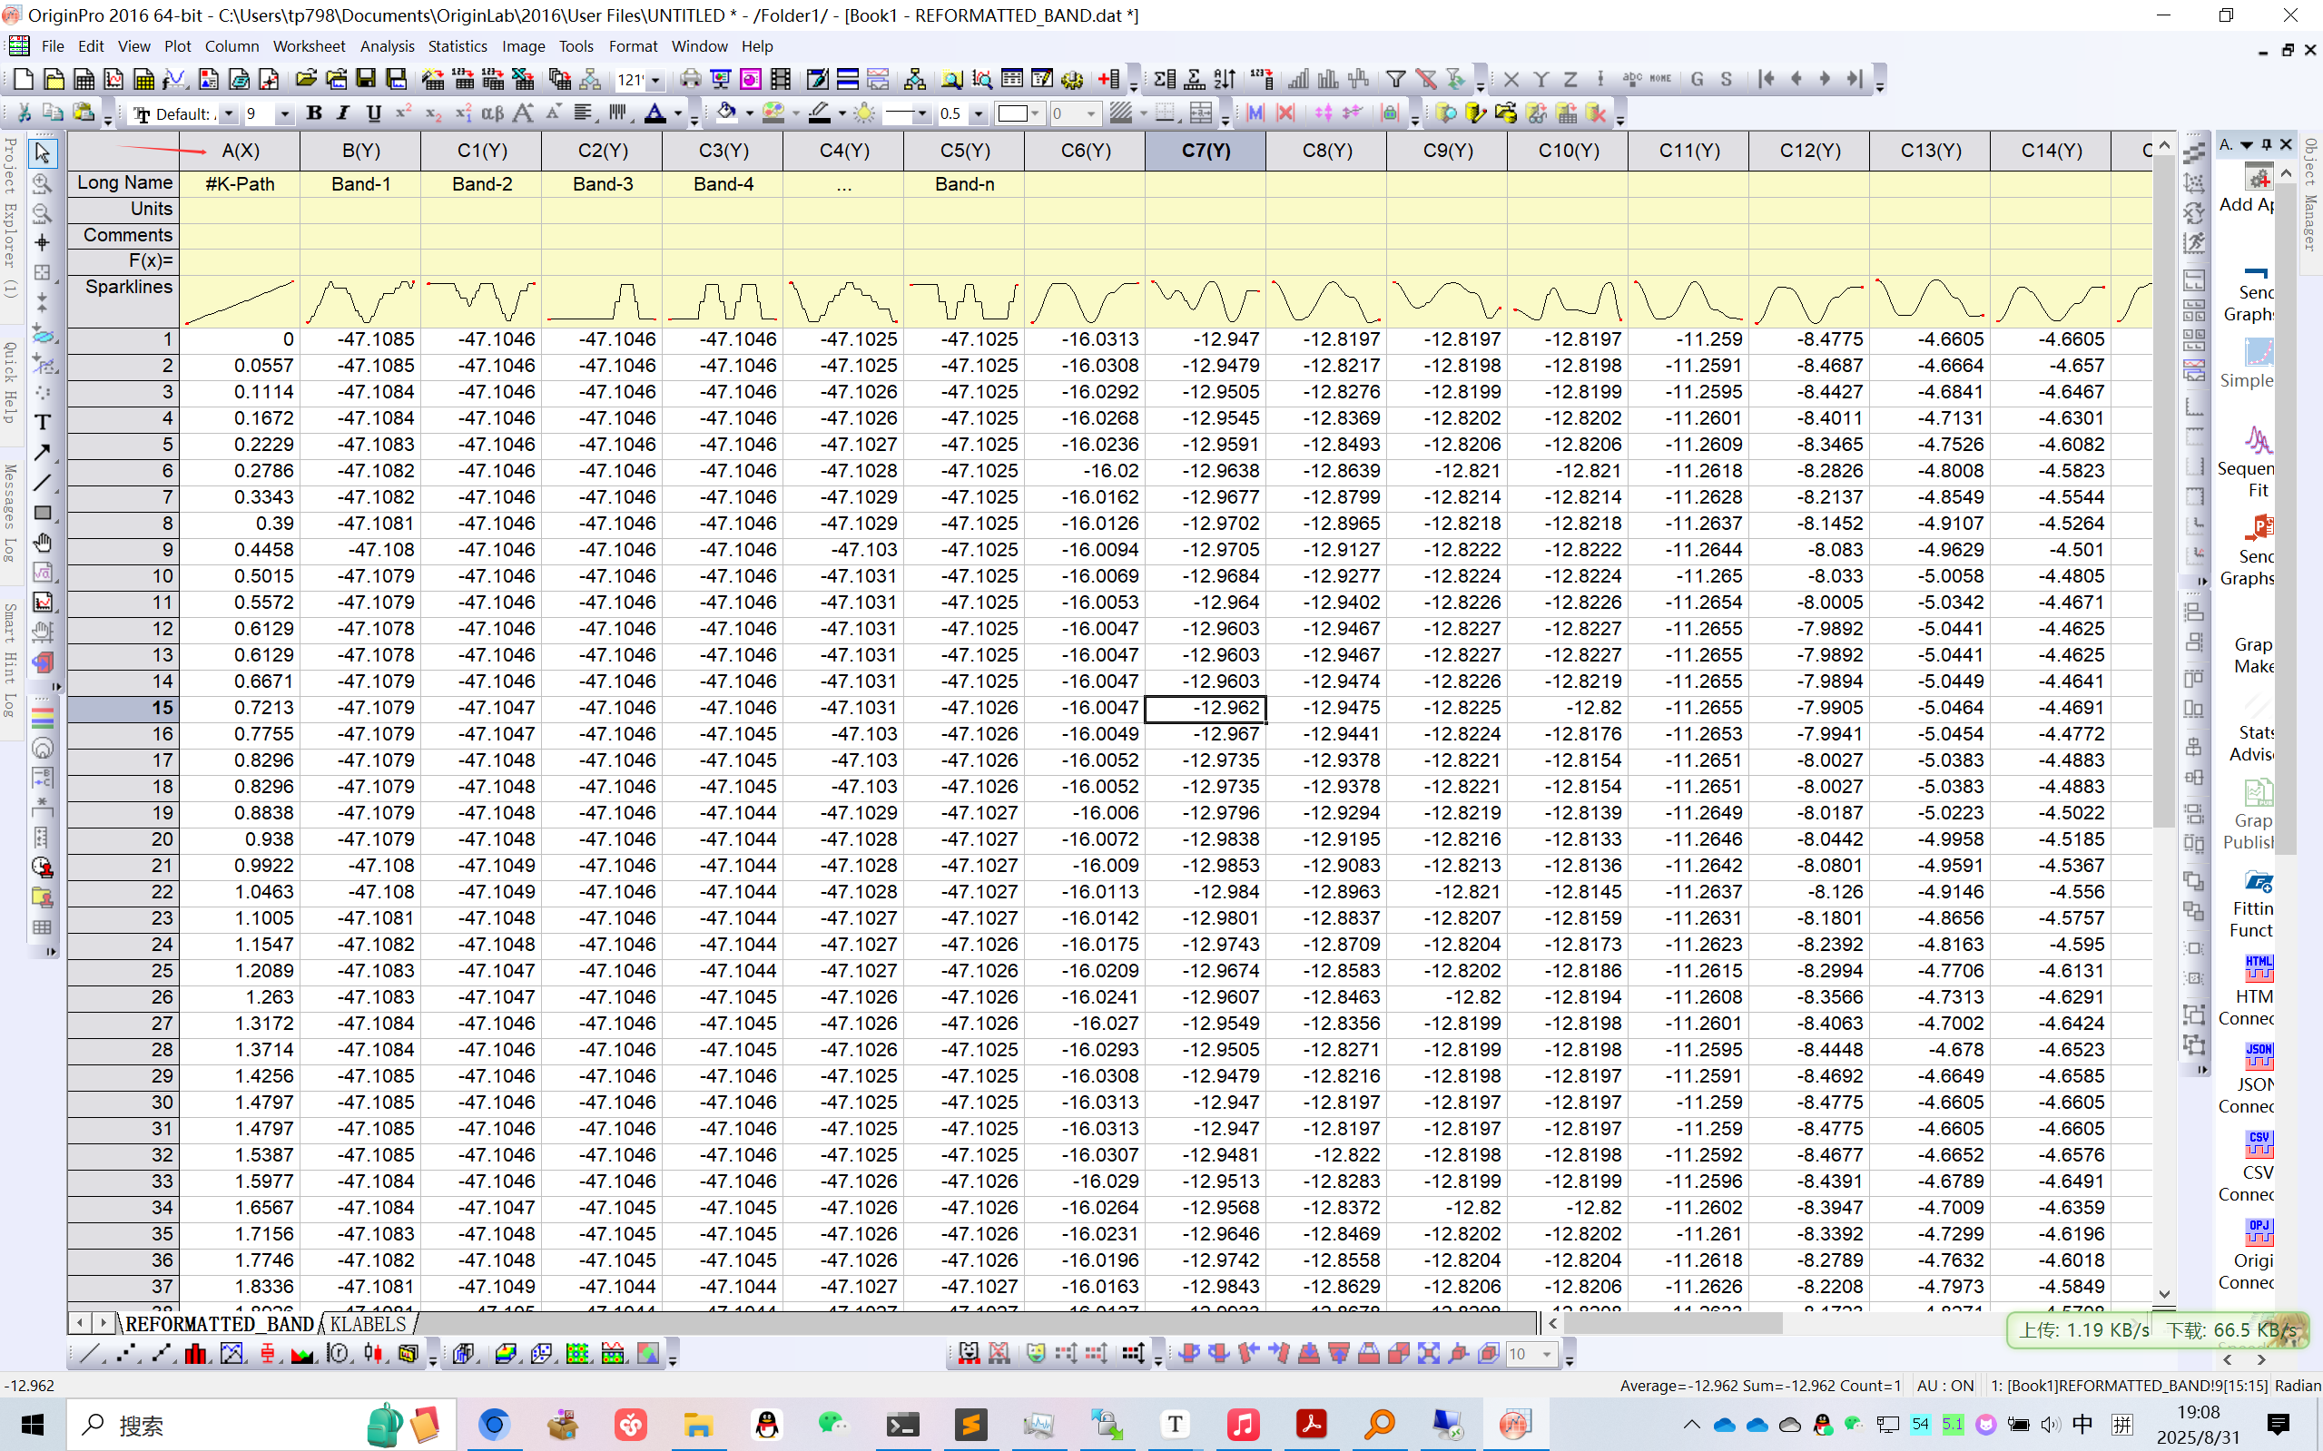This screenshot has height=1451, width=2323.
Task: Click the Sort worksheet A-Z icon
Action: pos(1225,80)
